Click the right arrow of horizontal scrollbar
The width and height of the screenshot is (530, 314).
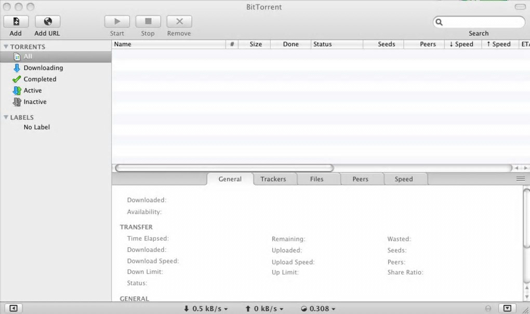526,168
